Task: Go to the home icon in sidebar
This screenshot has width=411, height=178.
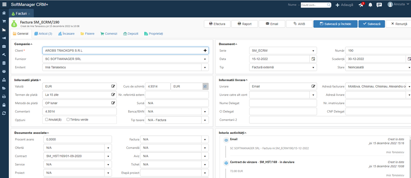Action: (x=4, y=13)
